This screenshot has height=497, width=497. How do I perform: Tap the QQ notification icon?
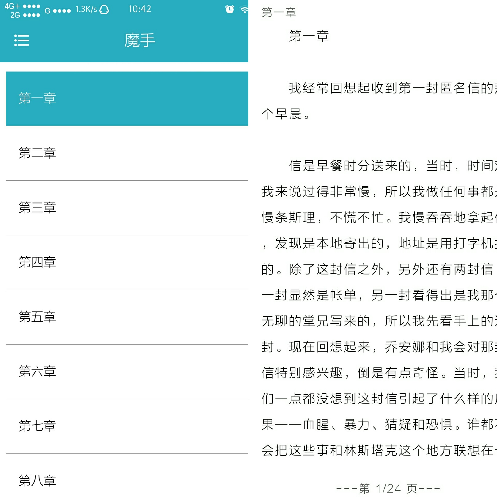[104, 9]
